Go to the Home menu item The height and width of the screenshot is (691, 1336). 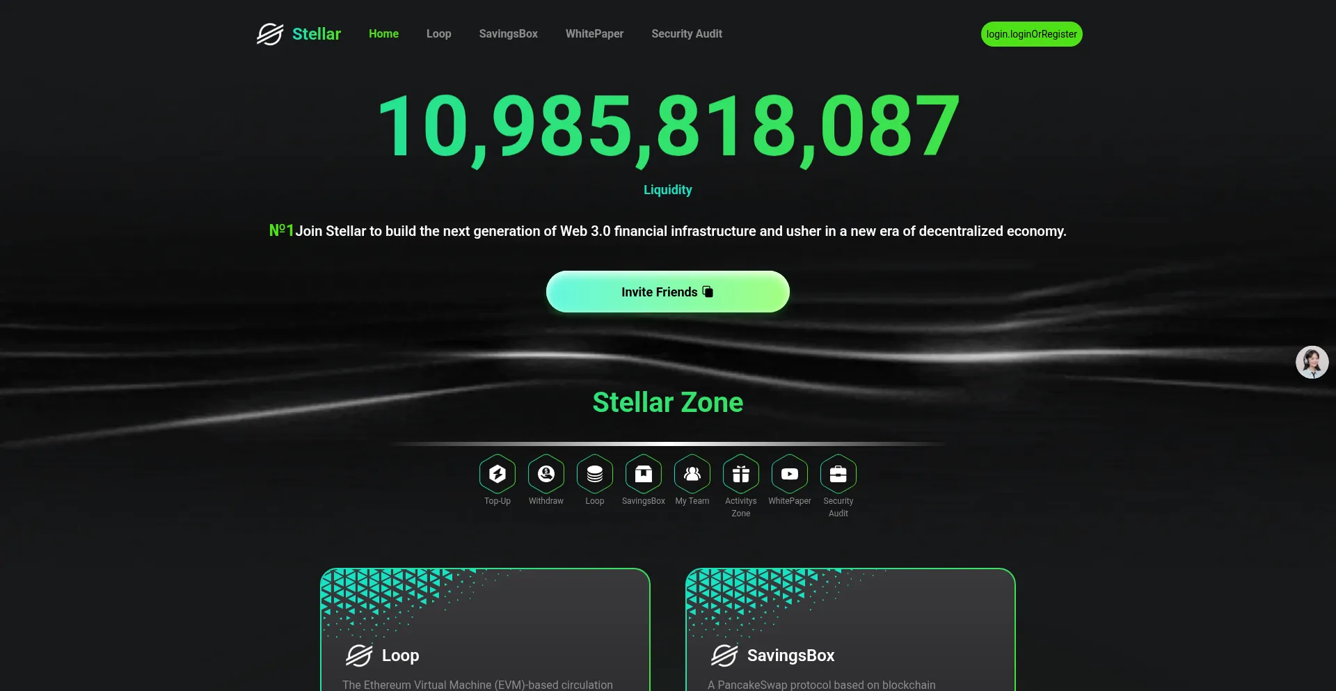(383, 34)
